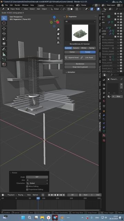Remove material slot with minus button
The image size is (124, 221).
[x=121, y=87]
